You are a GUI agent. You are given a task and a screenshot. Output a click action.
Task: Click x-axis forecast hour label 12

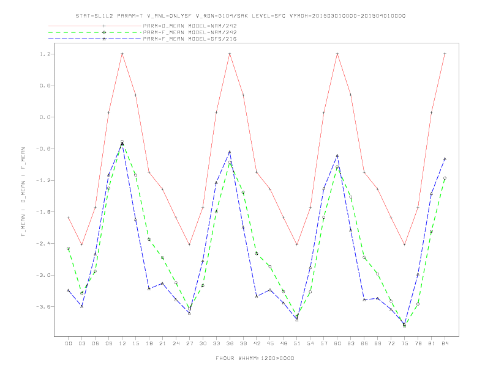(122, 343)
